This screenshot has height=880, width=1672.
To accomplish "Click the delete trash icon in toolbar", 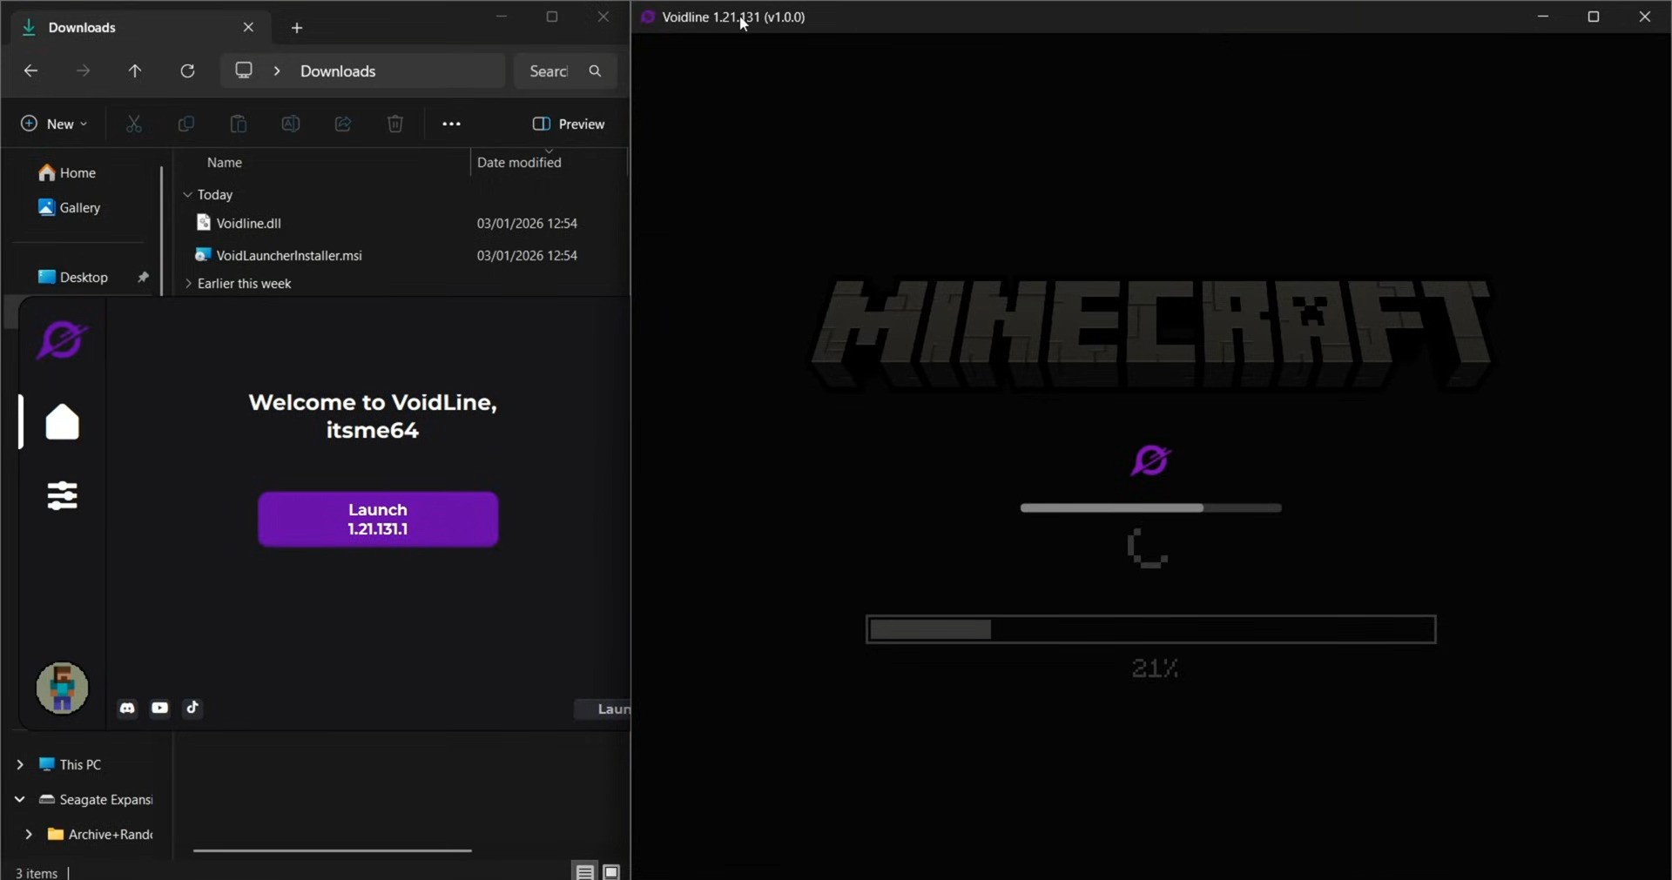I will tap(395, 124).
